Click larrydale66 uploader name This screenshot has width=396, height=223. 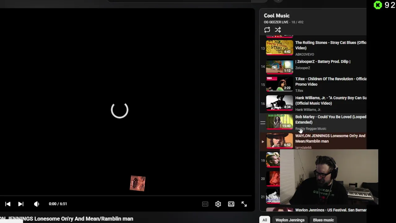tap(303, 148)
